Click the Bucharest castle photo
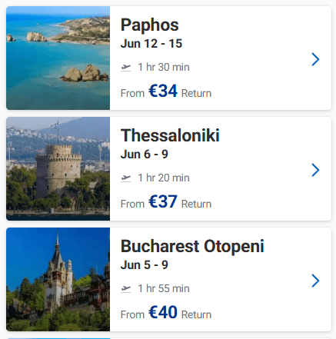 click(58, 280)
